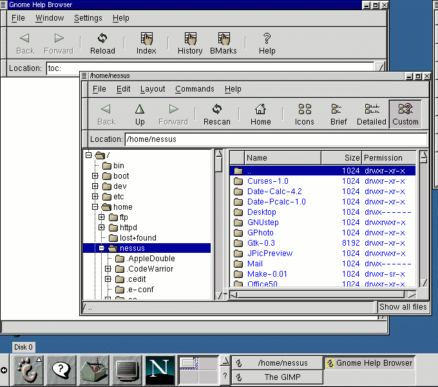Click the file manager Location input field
The image size is (438, 387).
click(276, 139)
